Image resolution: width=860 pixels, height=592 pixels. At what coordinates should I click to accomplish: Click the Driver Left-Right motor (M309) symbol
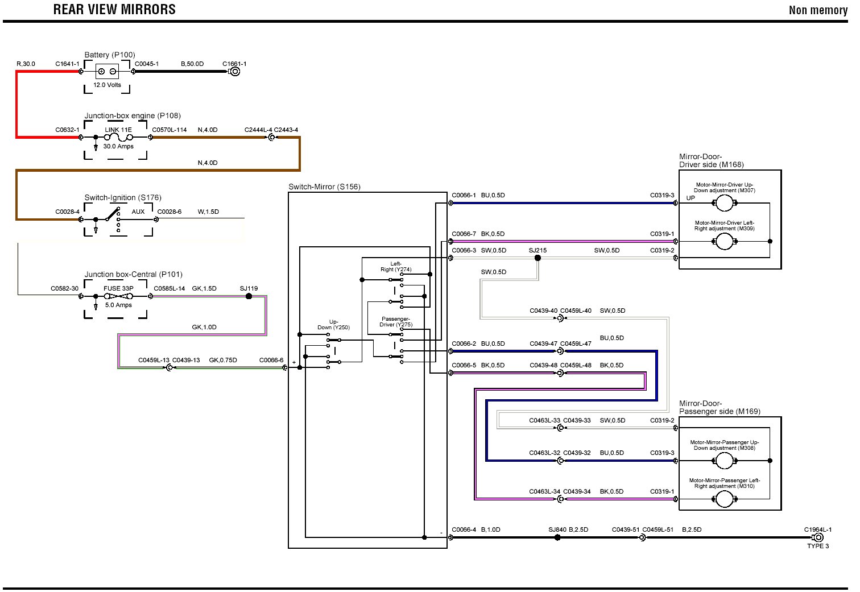pyautogui.click(x=724, y=242)
